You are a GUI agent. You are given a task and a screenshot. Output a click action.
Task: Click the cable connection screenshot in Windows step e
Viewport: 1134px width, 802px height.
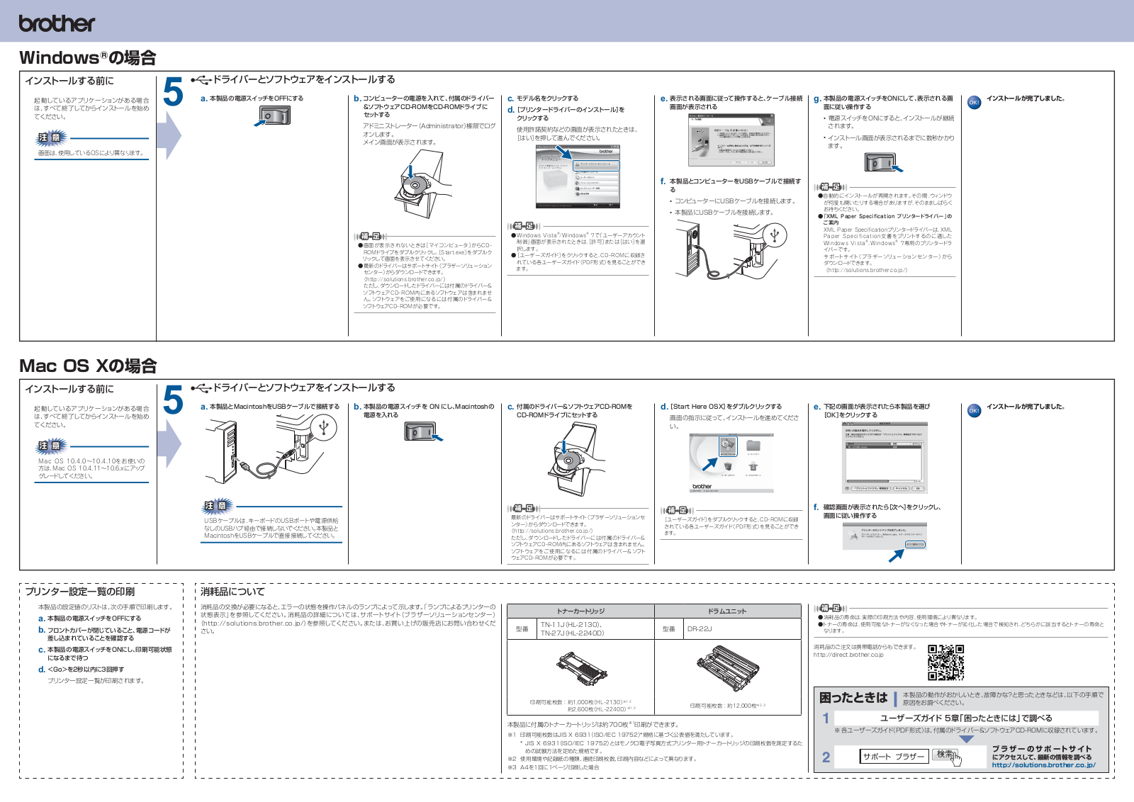pos(731,140)
